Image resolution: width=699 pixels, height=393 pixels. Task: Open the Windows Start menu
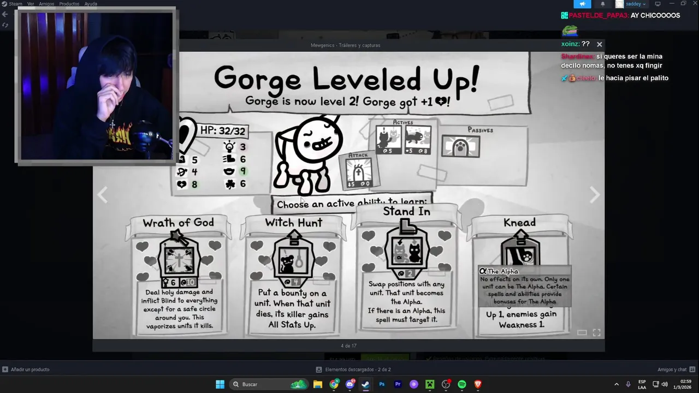click(220, 384)
